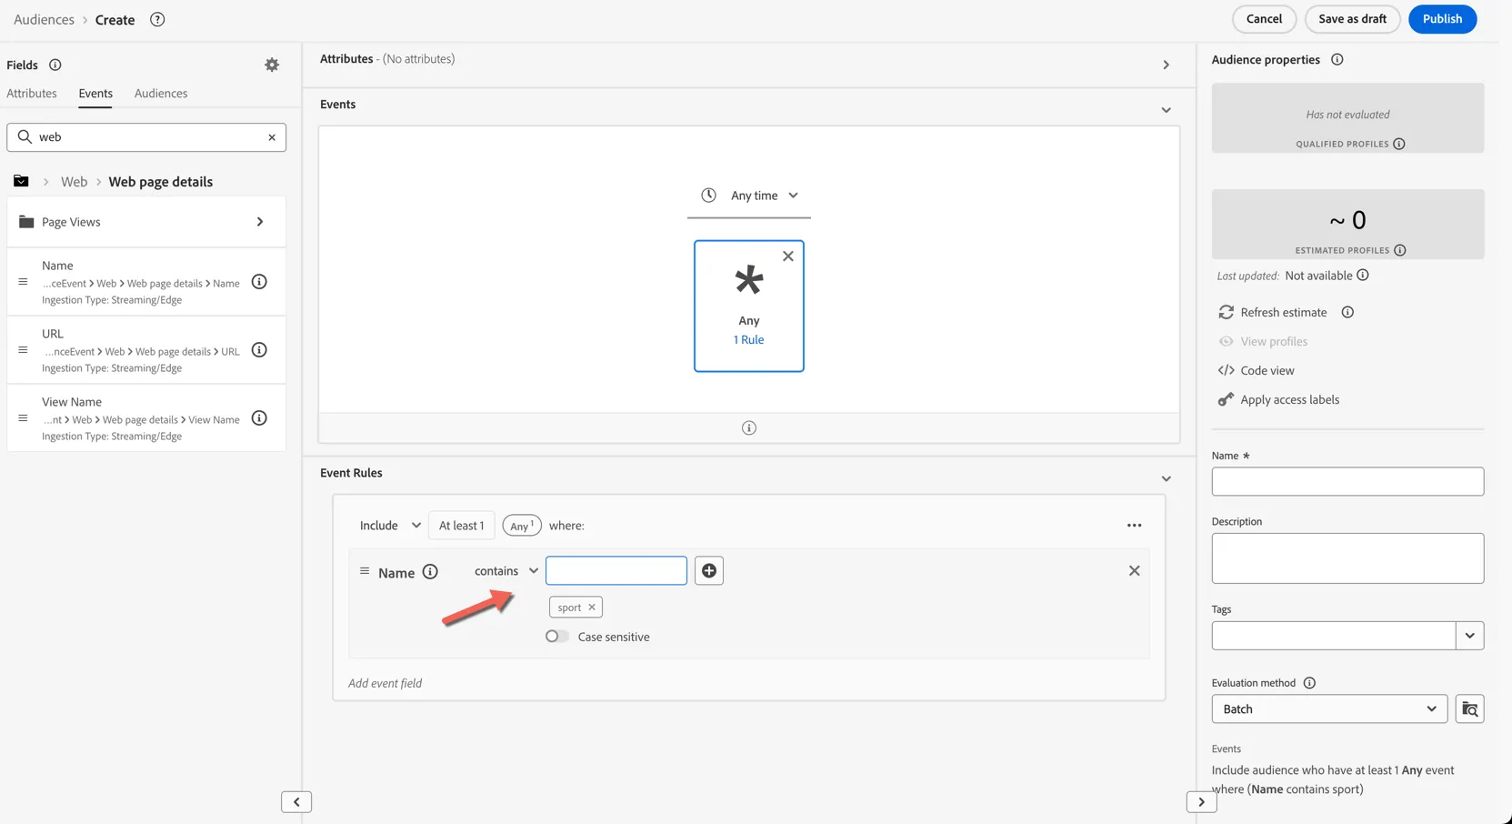This screenshot has height=824, width=1512.
Task: Remove the Any event card
Action: (x=788, y=256)
